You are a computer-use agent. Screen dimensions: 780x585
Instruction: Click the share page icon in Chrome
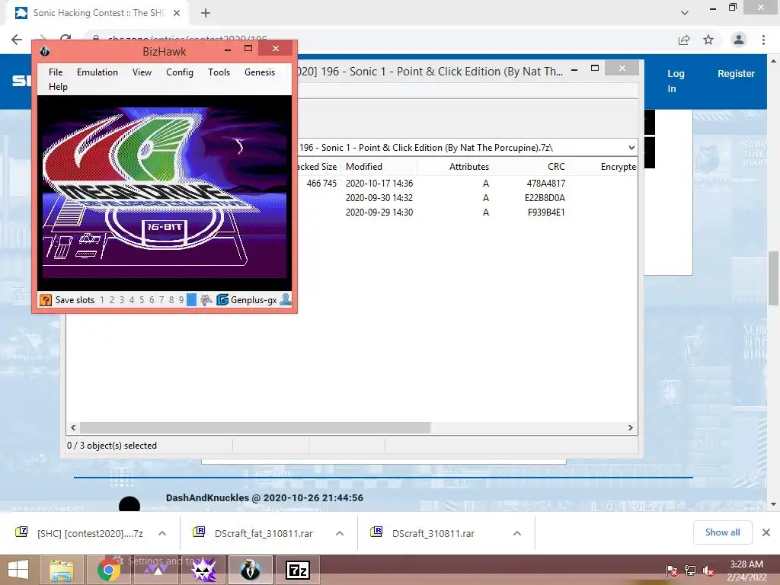click(684, 40)
